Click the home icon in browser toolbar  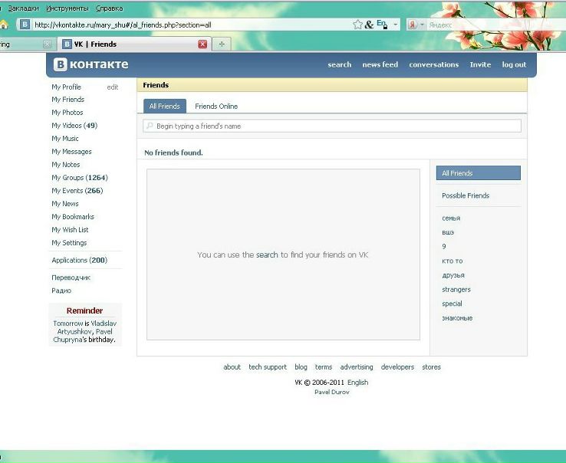4,25
